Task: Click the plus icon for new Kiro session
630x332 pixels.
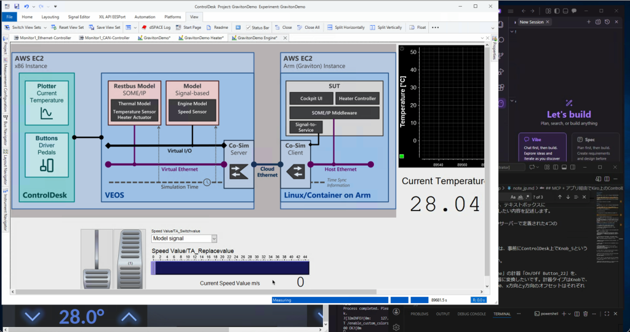Action: 589,22
